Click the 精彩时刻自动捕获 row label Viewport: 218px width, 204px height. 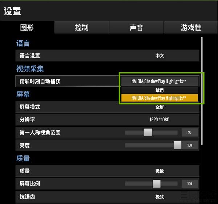[x=40, y=81]
